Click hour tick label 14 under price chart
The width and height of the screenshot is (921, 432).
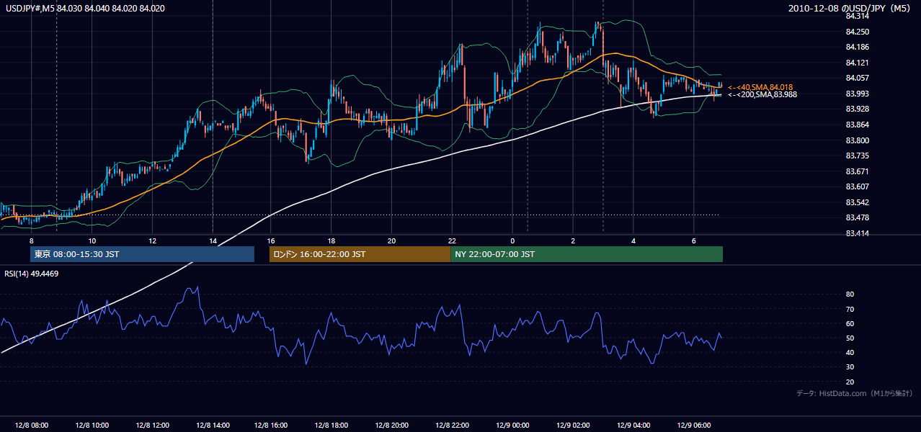(x=213, y=240)
